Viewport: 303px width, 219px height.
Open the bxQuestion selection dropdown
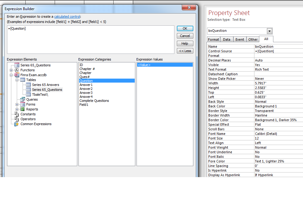click(269, 31)
